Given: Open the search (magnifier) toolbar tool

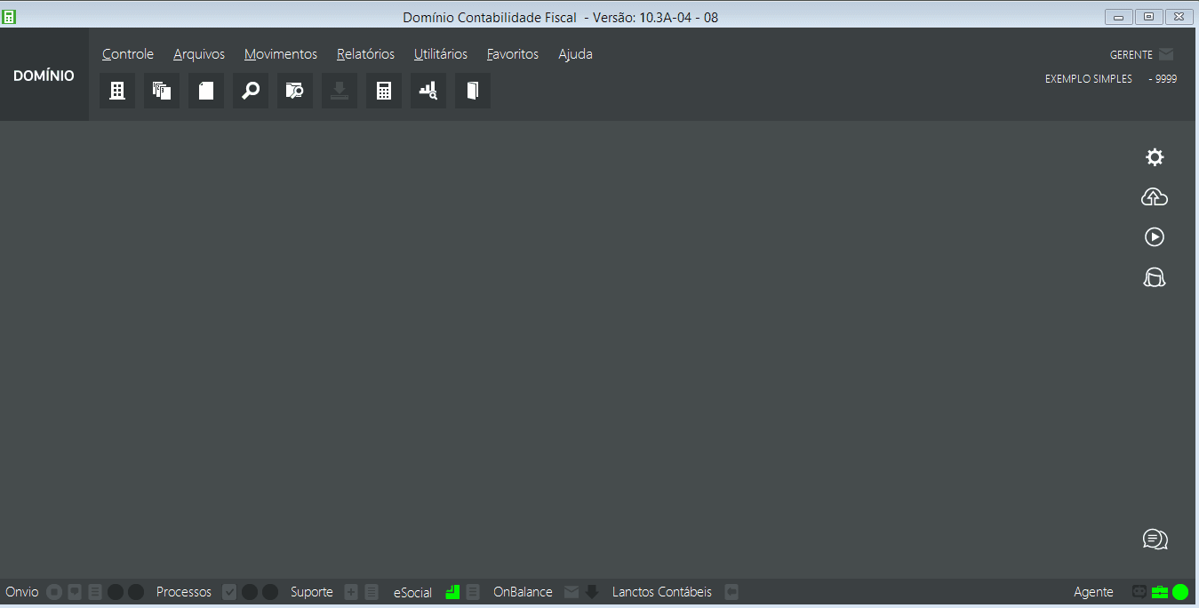Looking at the screenshot, I should pos(250,90).
